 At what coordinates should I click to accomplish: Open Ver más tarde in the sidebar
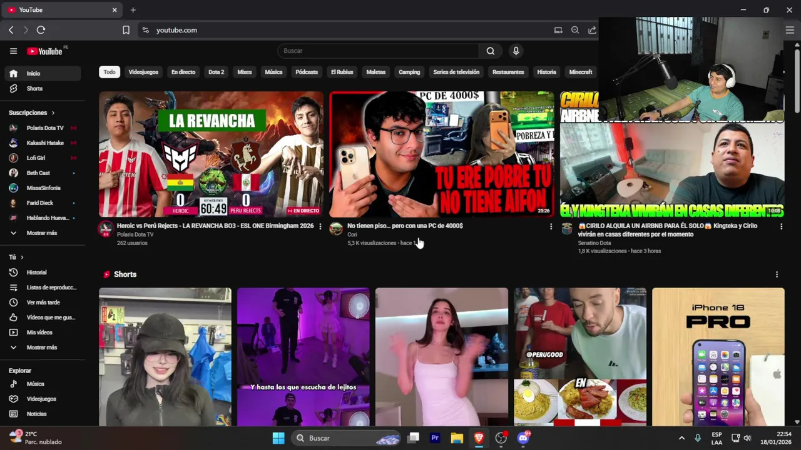(x=43, y=302)
